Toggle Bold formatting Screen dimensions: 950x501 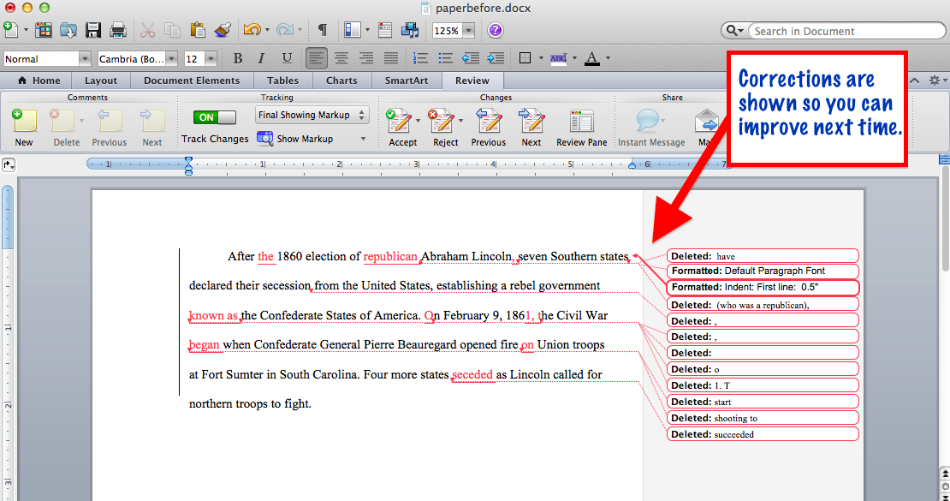238,58
